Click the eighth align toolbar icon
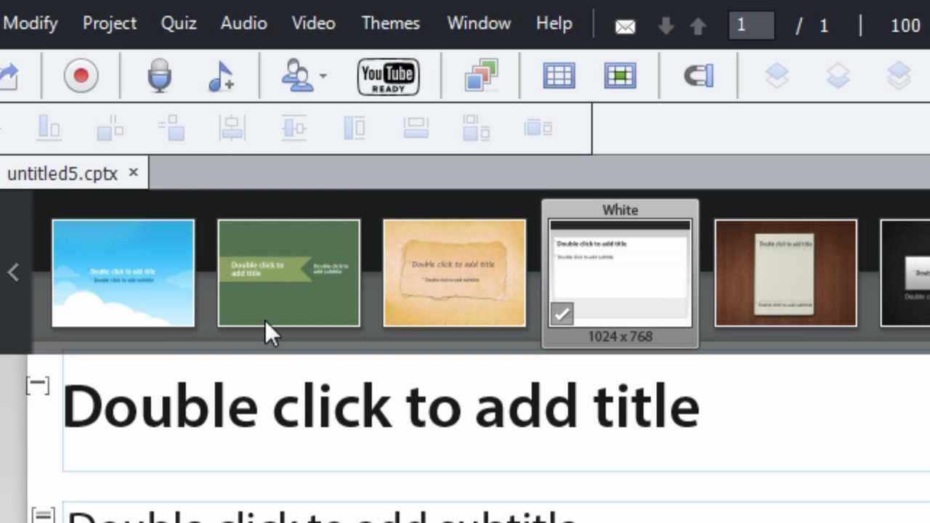The height and width of the screenshot is (523, 930). pos(477,129)
